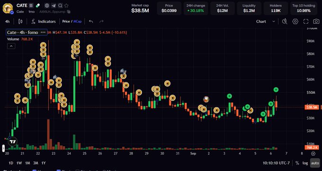Viewport: 322px width, 171px height.
Task: Open quick search lightning magnifier icon
Action: [285, 21]
